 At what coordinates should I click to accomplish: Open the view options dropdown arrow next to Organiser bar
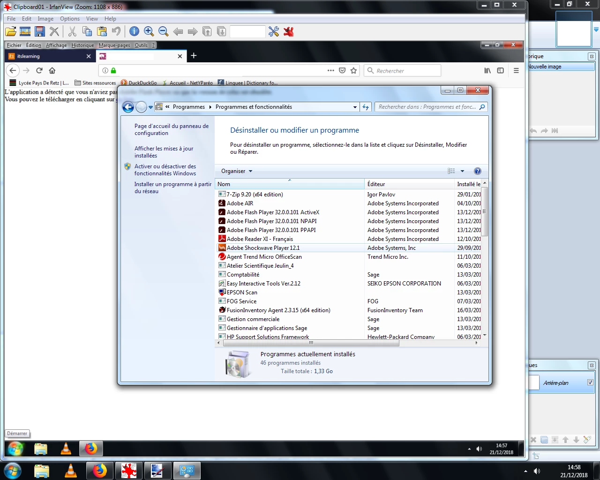tap(462, 171)
